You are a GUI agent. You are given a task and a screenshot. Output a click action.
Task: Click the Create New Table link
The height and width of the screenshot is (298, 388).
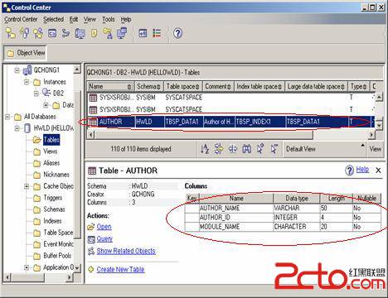point(120,269)
